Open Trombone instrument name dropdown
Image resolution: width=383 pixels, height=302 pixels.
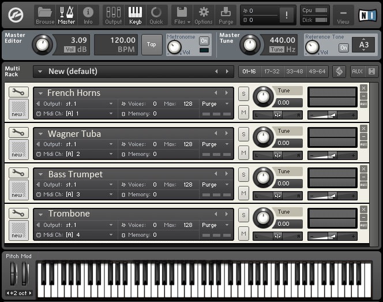40,214
